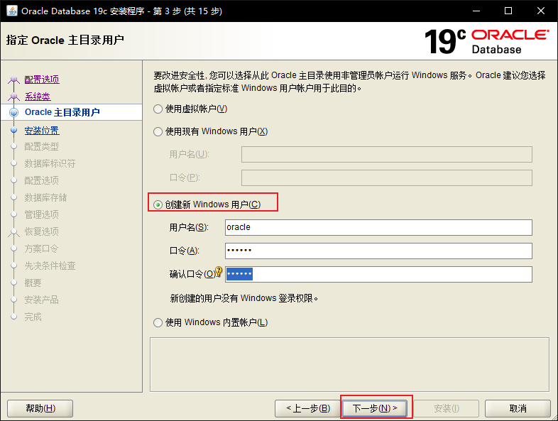The image size is (558, 421).
Task: Click the 概要 step label
Action: coord(33,283)
